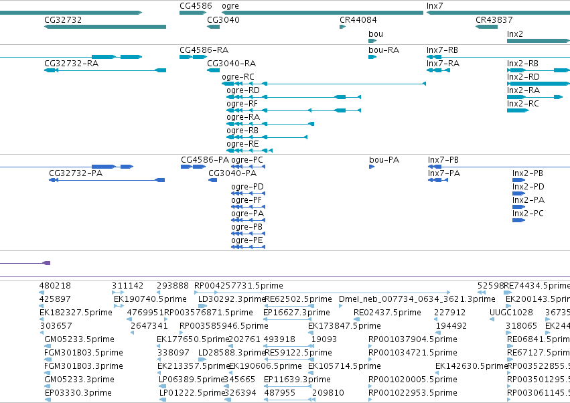Select clone RP004257731.5prime
This screenshot has height=403, width=570.
(x=238, y=286)
